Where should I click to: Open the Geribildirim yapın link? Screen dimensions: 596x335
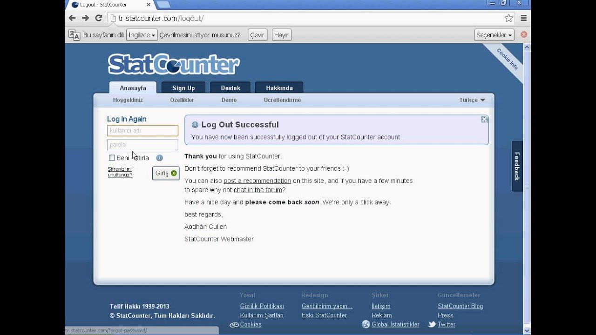pos(327,306)
